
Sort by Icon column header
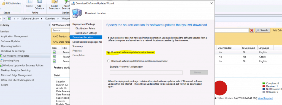point(54,48)
